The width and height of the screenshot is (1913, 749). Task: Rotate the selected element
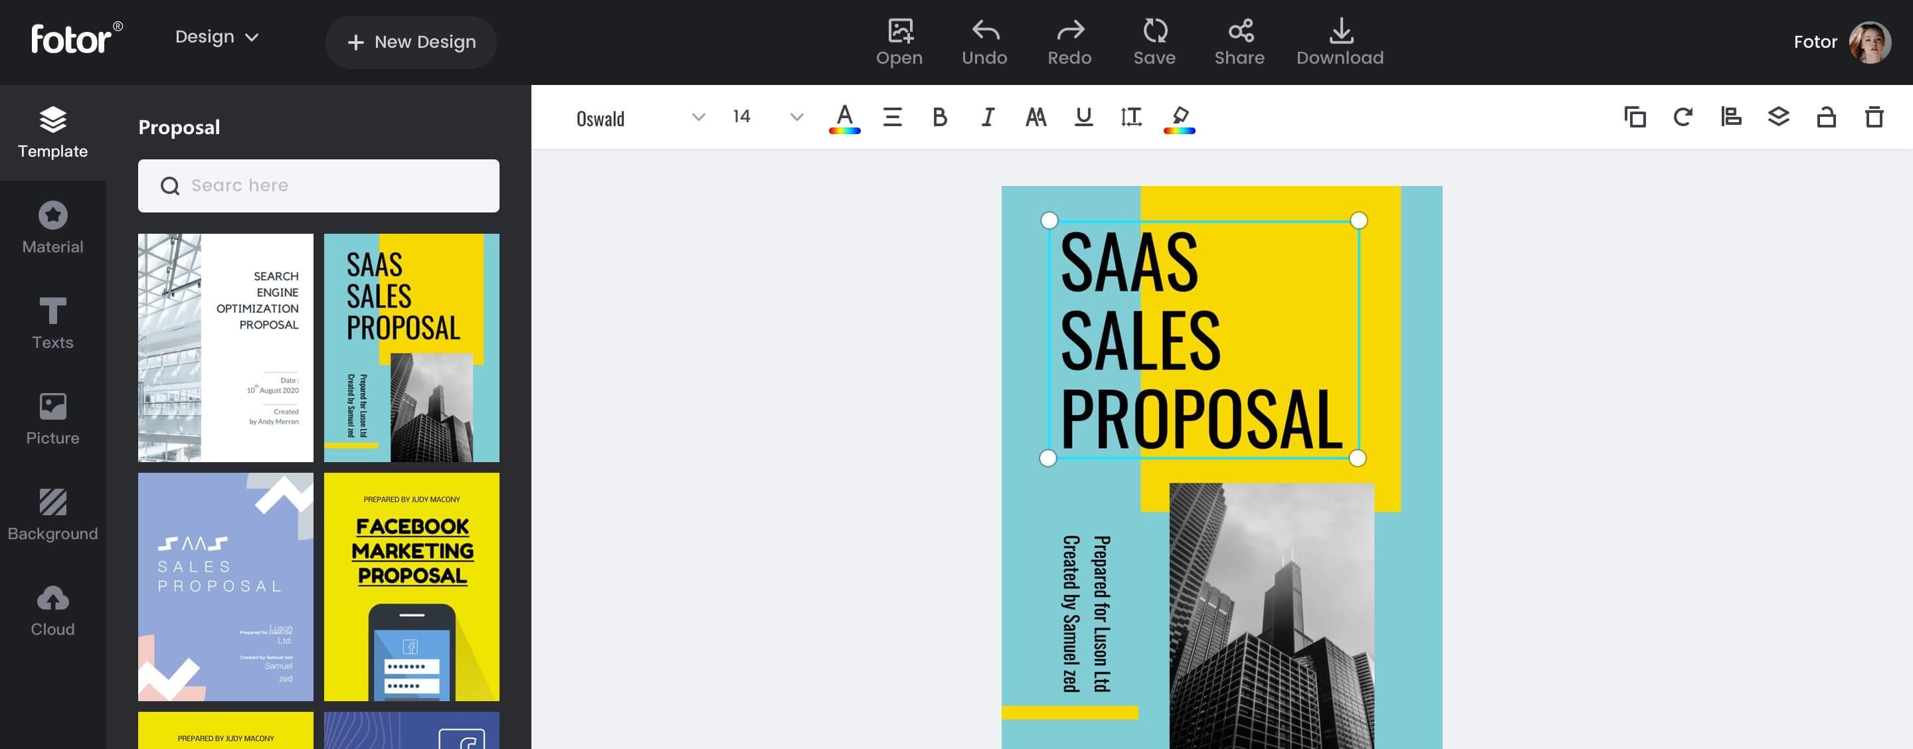click(1682, 117)
